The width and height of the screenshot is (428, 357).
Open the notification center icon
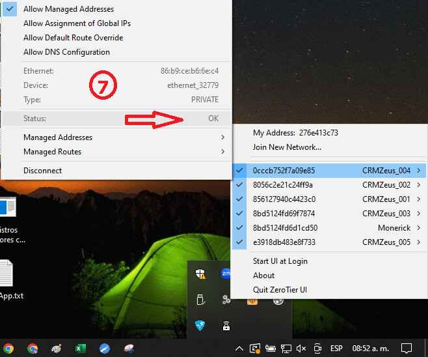pyautogui.click(x=407, y=349)
